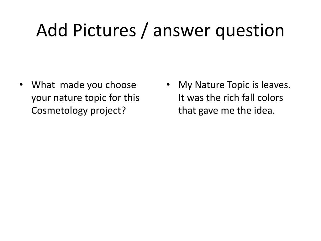The height and width of the screenshot is (241, 321).
Task: Click the word 'Add' in the title
Action: pos(52,30)
